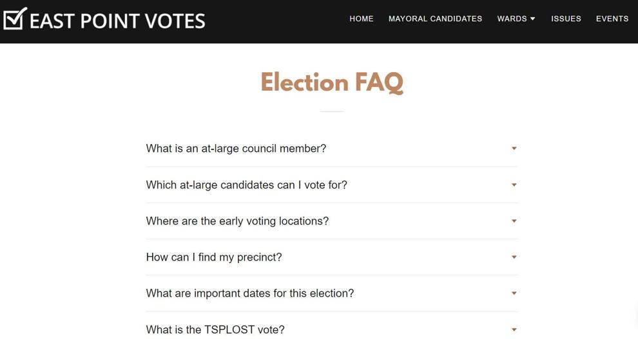The image size is (638, 339).
Task: Click the caret arrow beside Wards
Action: coord(532,19)
